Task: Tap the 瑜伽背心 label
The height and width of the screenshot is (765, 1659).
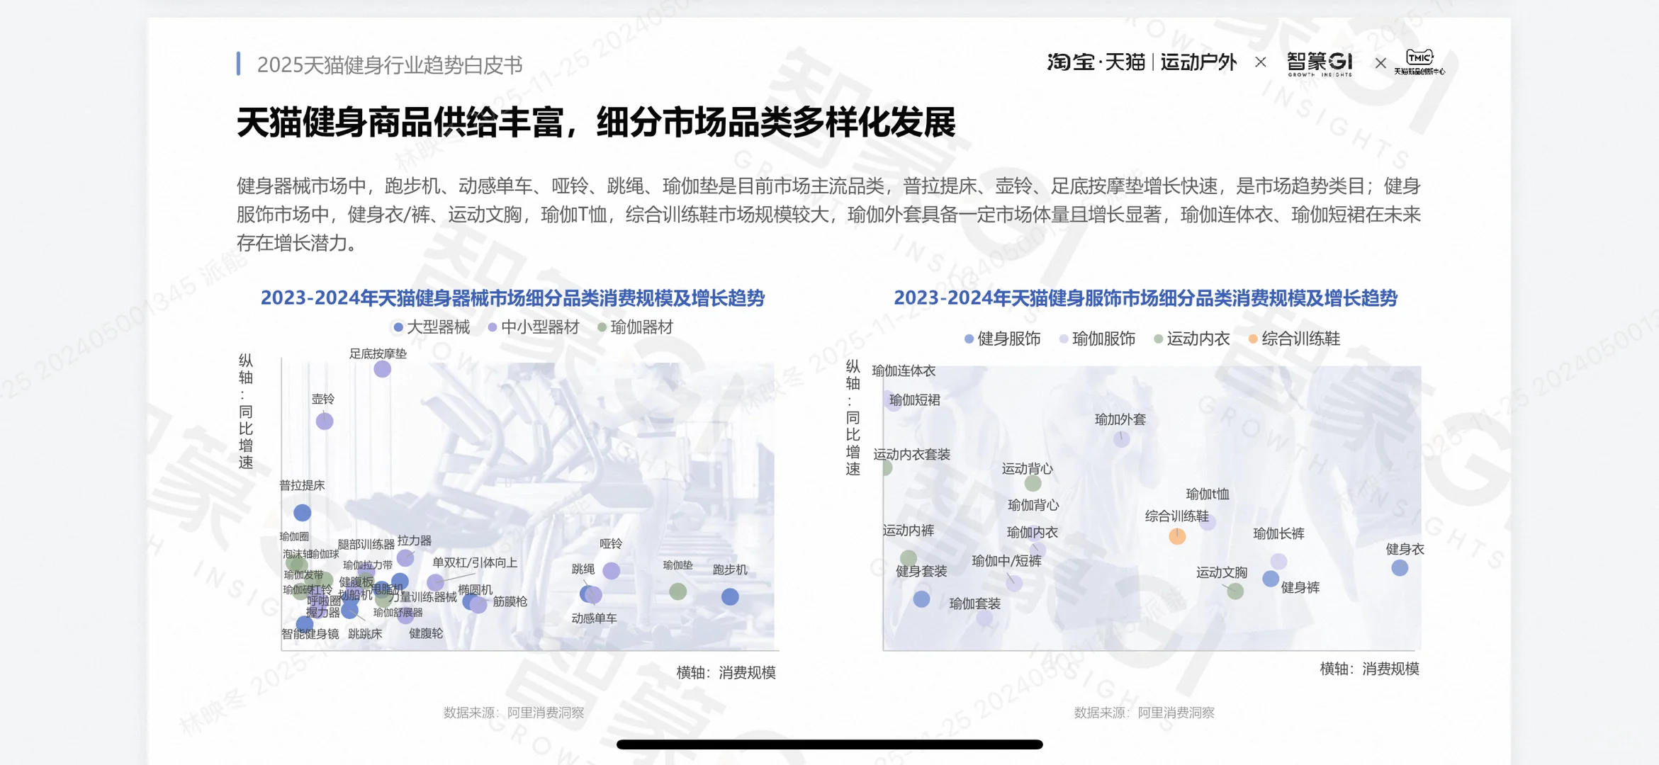Action: [x=1033, y=505]
